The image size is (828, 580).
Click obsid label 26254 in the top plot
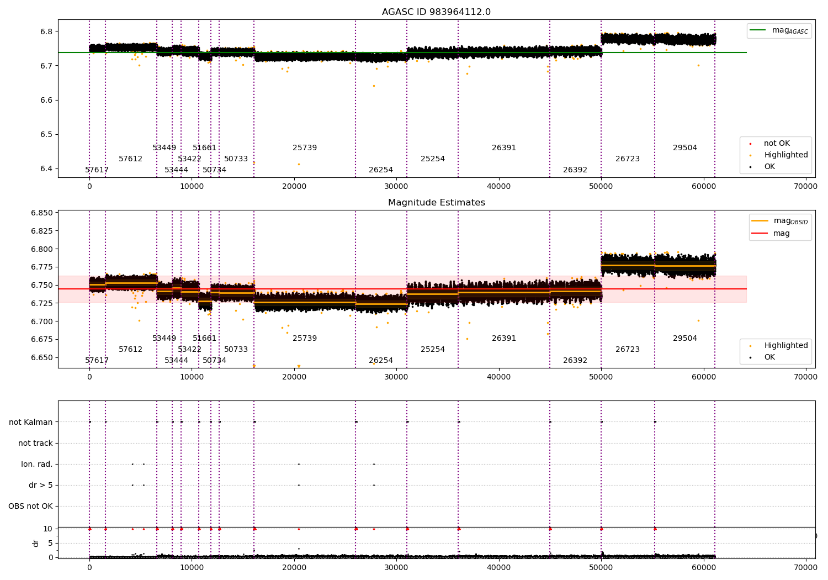[381, 170]
